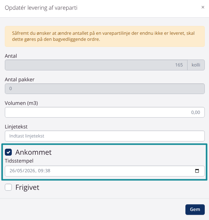
Task: Enable the Frigivet checkbox
Action: point(8,187)
